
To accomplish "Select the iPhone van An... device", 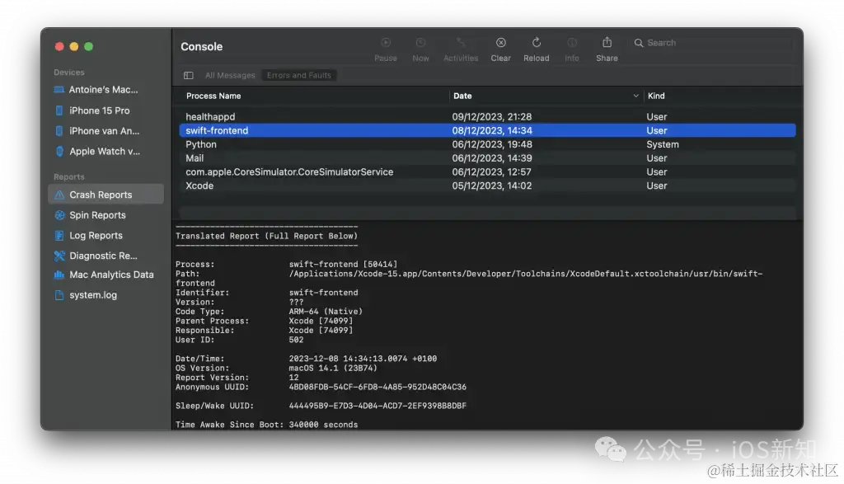I will pos(105,131).
